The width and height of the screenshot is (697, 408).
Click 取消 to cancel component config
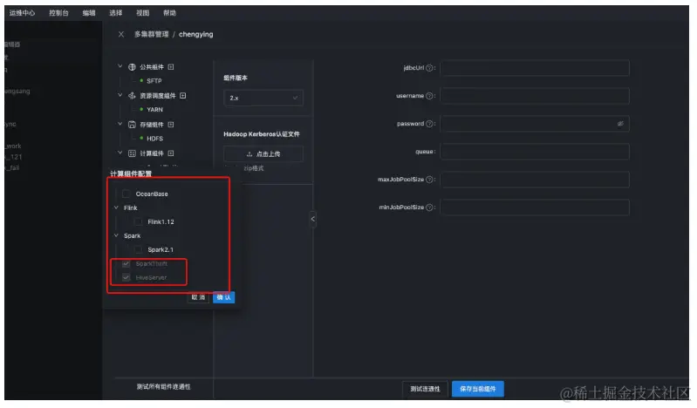198,297
